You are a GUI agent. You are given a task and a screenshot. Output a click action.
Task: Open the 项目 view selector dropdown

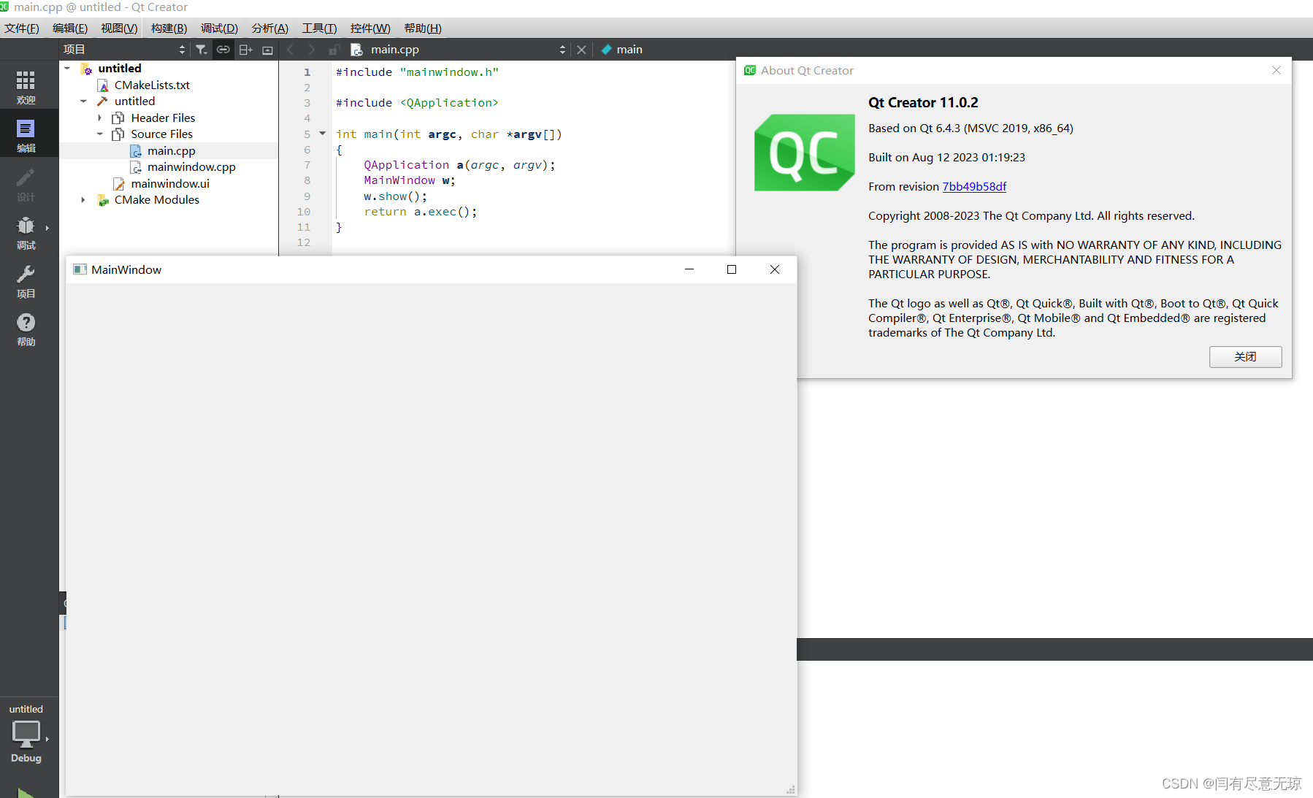coord(182,50)
